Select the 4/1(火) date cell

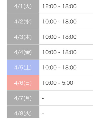(x=23, y=7)
